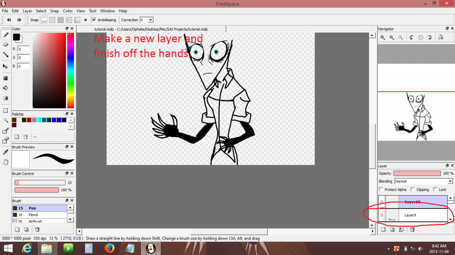Pick the cyan swatch in the Palette
The image size is (455, 255).
coord(39,120)
